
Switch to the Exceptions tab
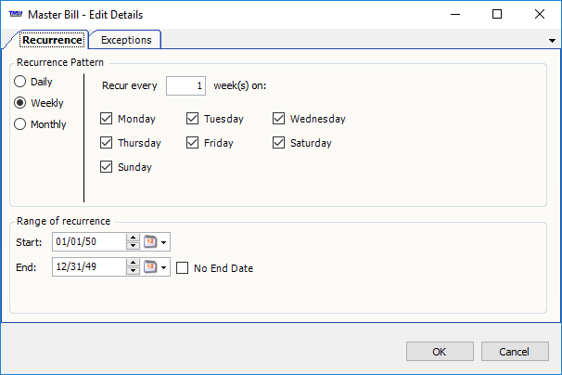click(x=126, y=40)
